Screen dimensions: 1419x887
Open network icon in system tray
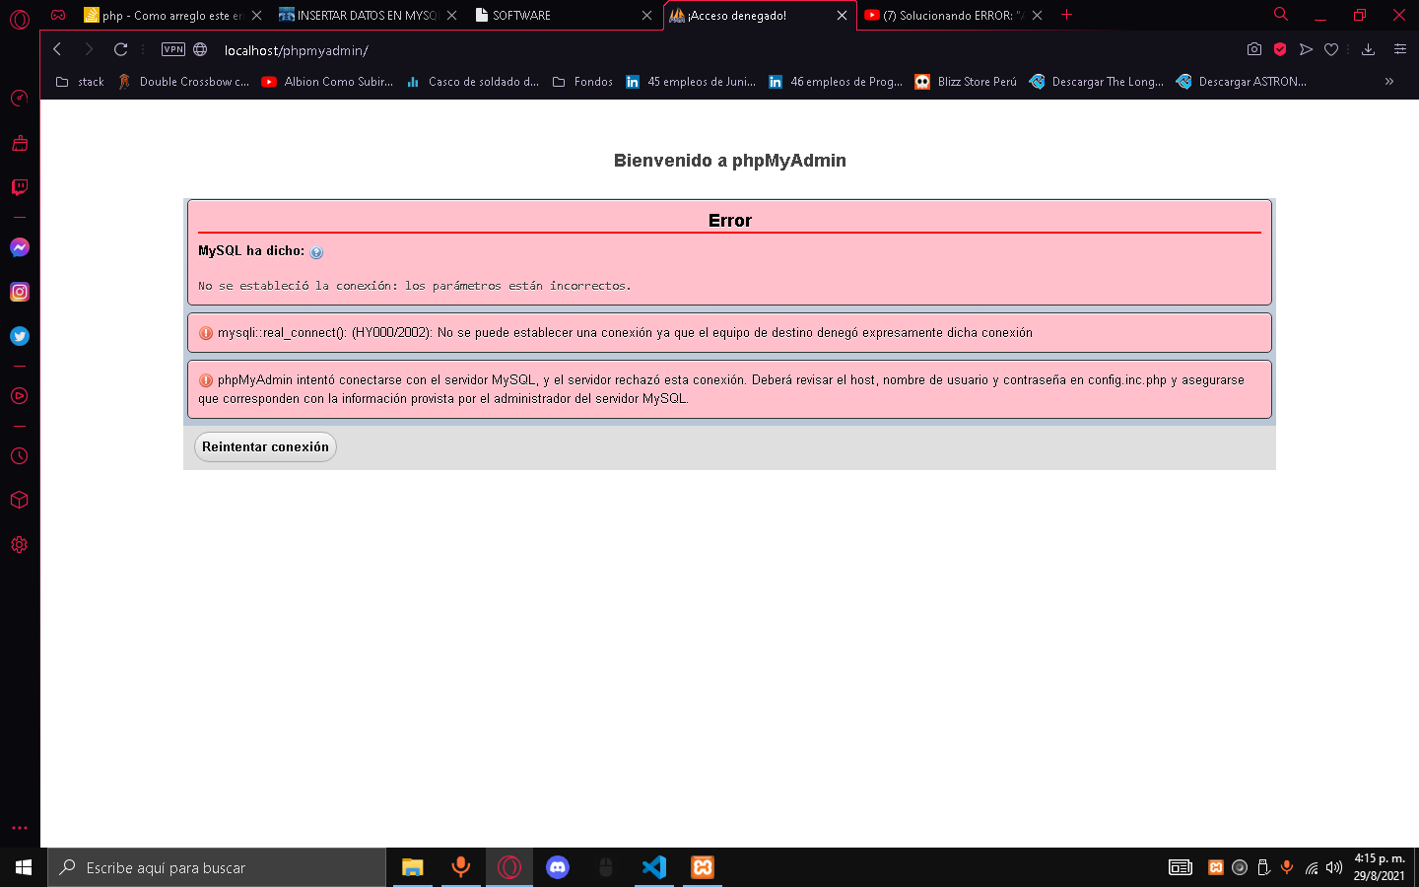click(x=1312, y=867)
